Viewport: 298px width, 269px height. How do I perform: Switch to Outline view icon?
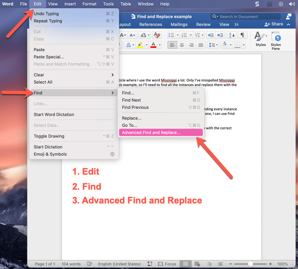coord(209,264)
